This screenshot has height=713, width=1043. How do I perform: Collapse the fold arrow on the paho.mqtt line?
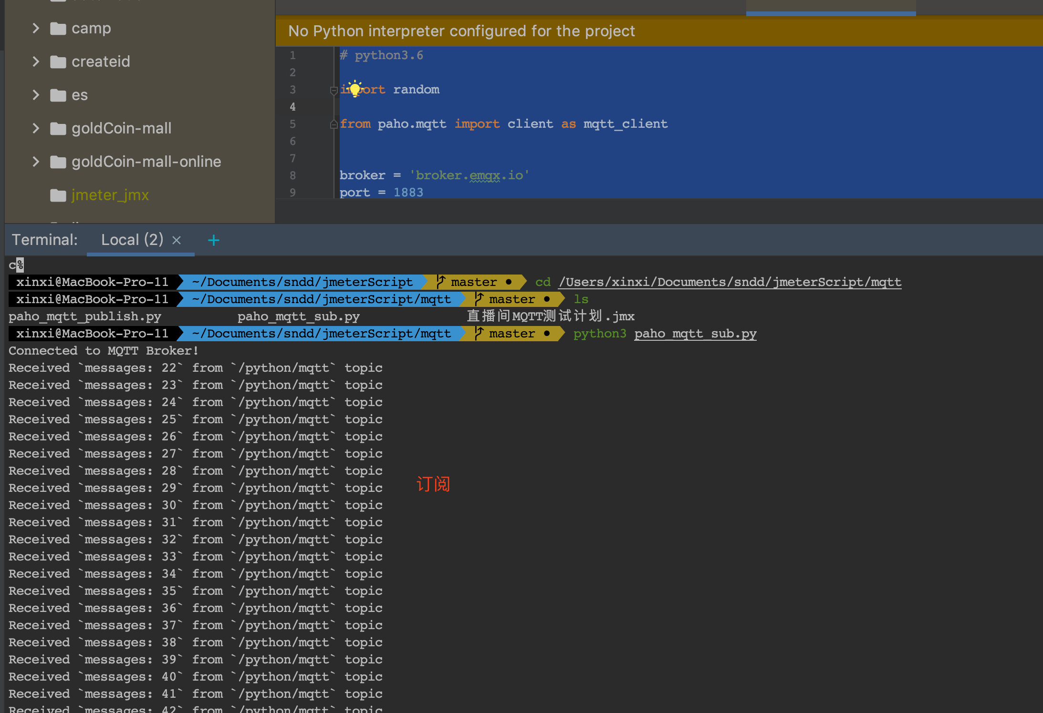pyautogui.click(x=334, y=124)
